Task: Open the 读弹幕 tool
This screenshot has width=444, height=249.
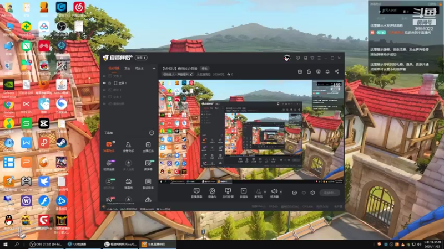Action: point(148,165)
